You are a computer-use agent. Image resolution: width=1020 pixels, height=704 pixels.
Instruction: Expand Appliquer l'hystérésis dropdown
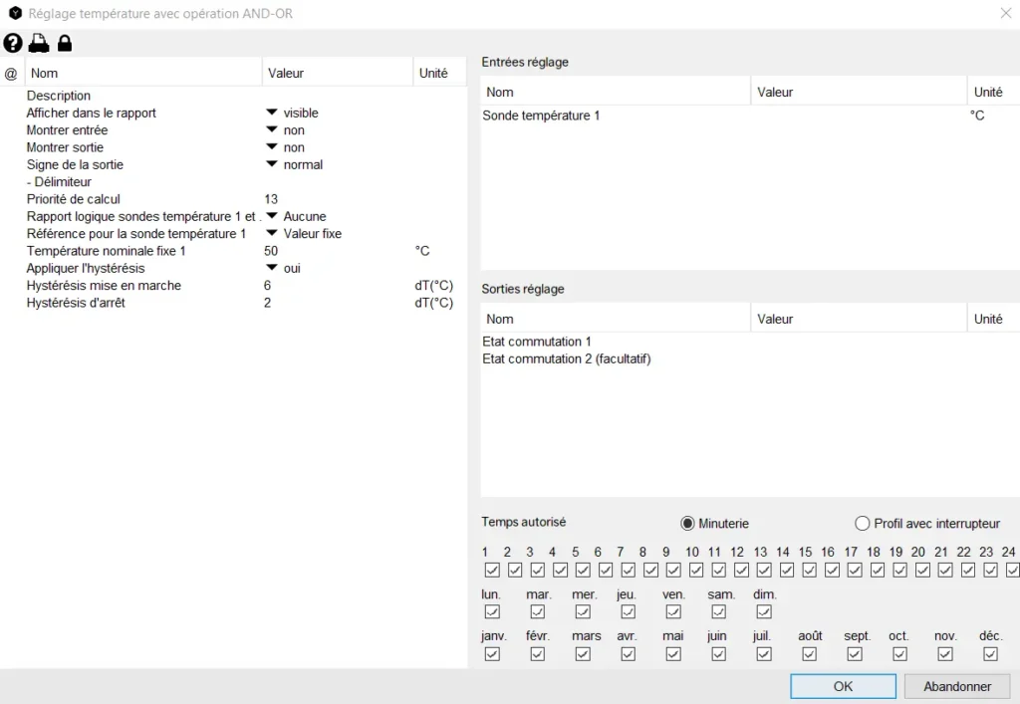point(271,269)
